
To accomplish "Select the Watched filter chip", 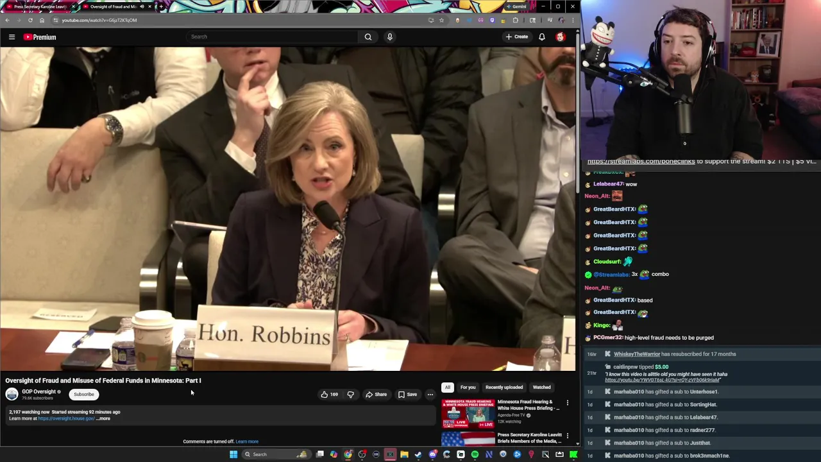I will [x=541, y=388].
